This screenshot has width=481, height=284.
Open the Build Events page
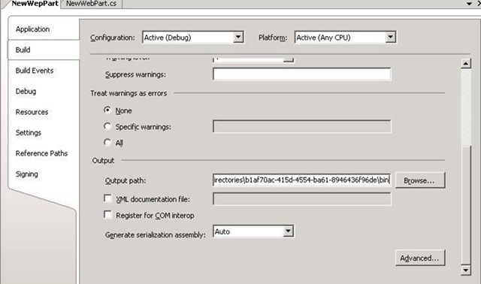(35, 71)
